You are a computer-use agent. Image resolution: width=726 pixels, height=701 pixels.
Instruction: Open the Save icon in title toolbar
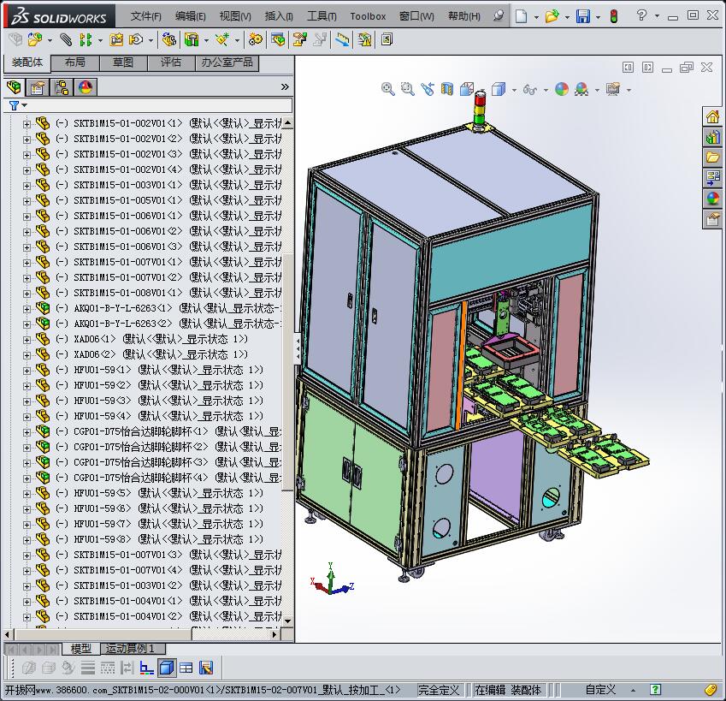point(582,16)
